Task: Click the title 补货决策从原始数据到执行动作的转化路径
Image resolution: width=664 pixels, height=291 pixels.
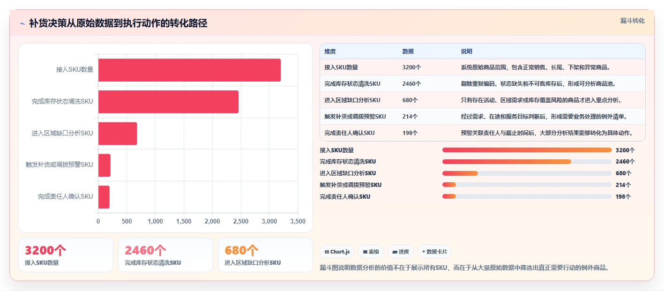Action: click(x=118, y=23)
